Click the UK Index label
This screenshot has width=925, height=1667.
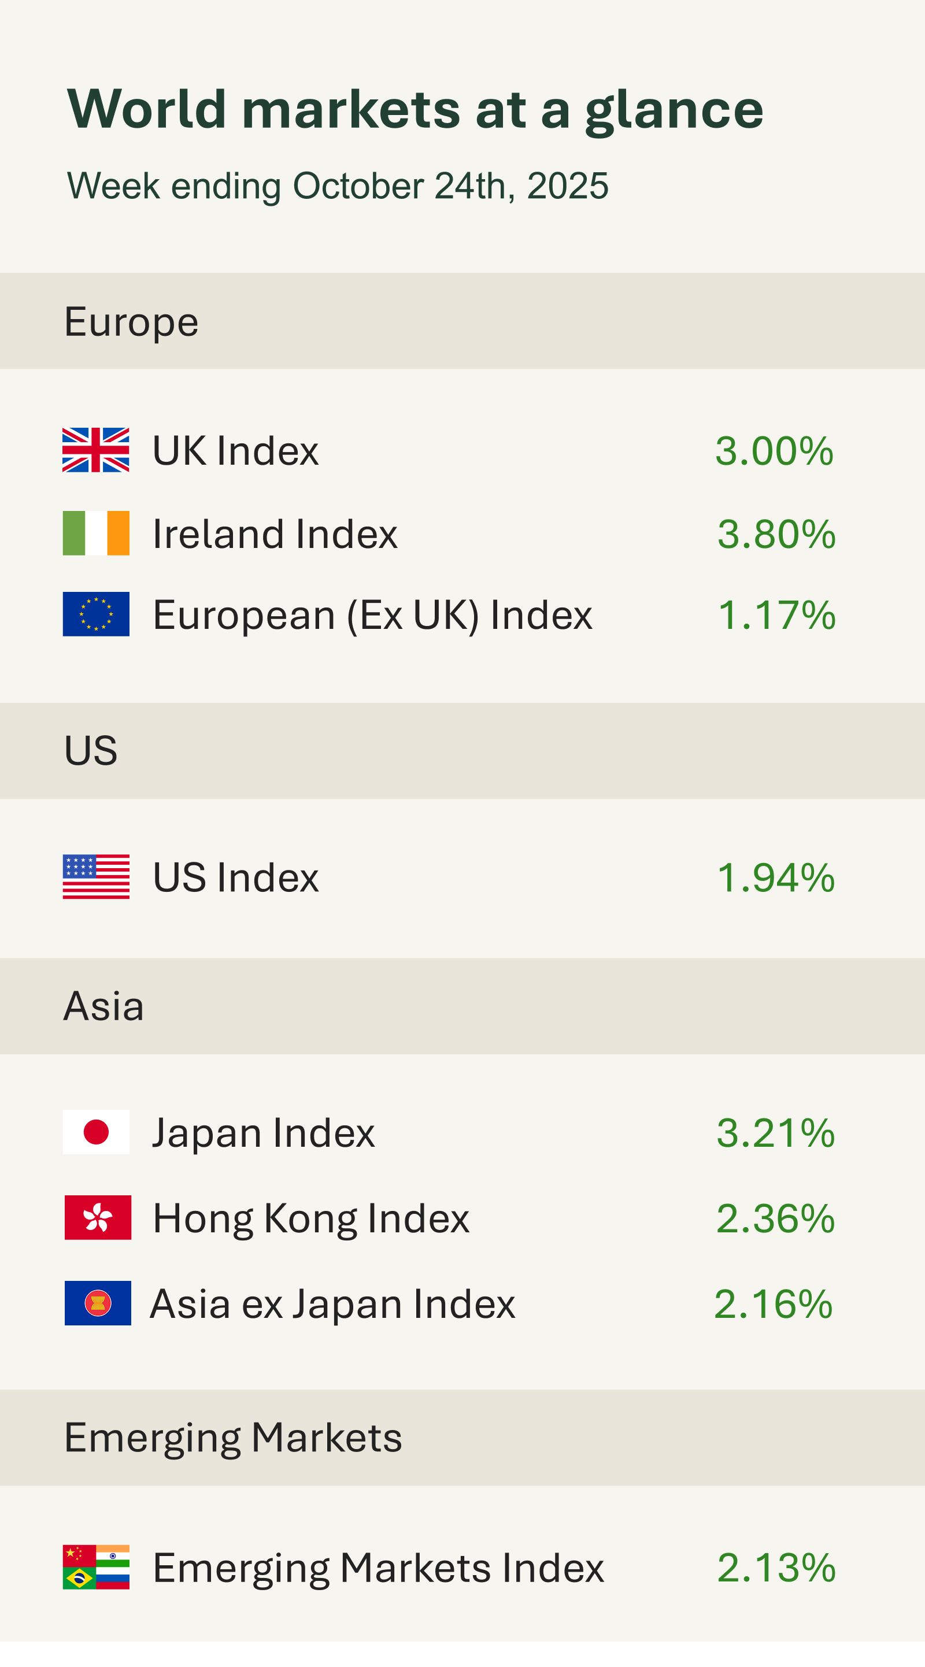(x=236, y=450)
